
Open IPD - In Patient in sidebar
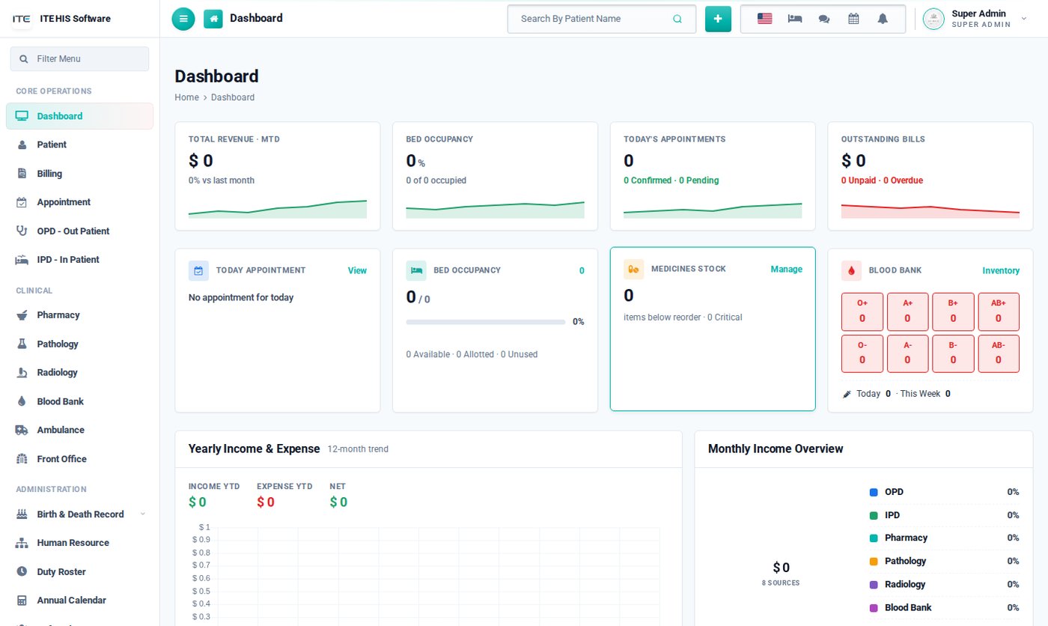coord(79,260)
